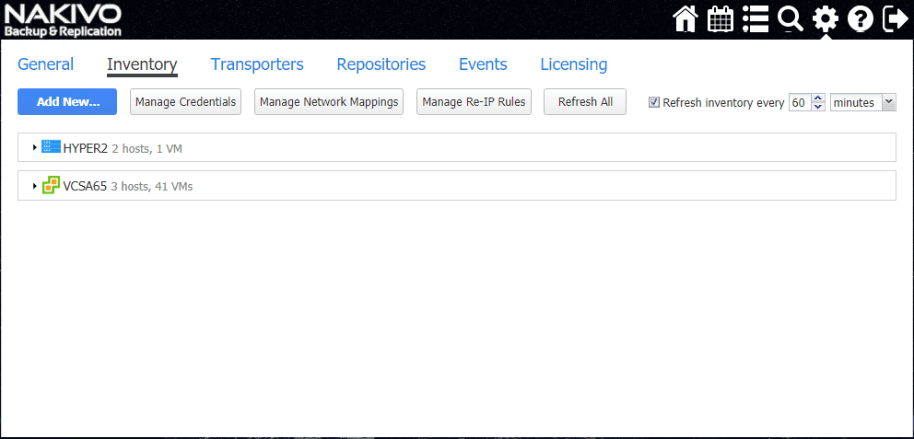
Task: Click the HYPER2 server icon
Action: click(x=51, y=146)
